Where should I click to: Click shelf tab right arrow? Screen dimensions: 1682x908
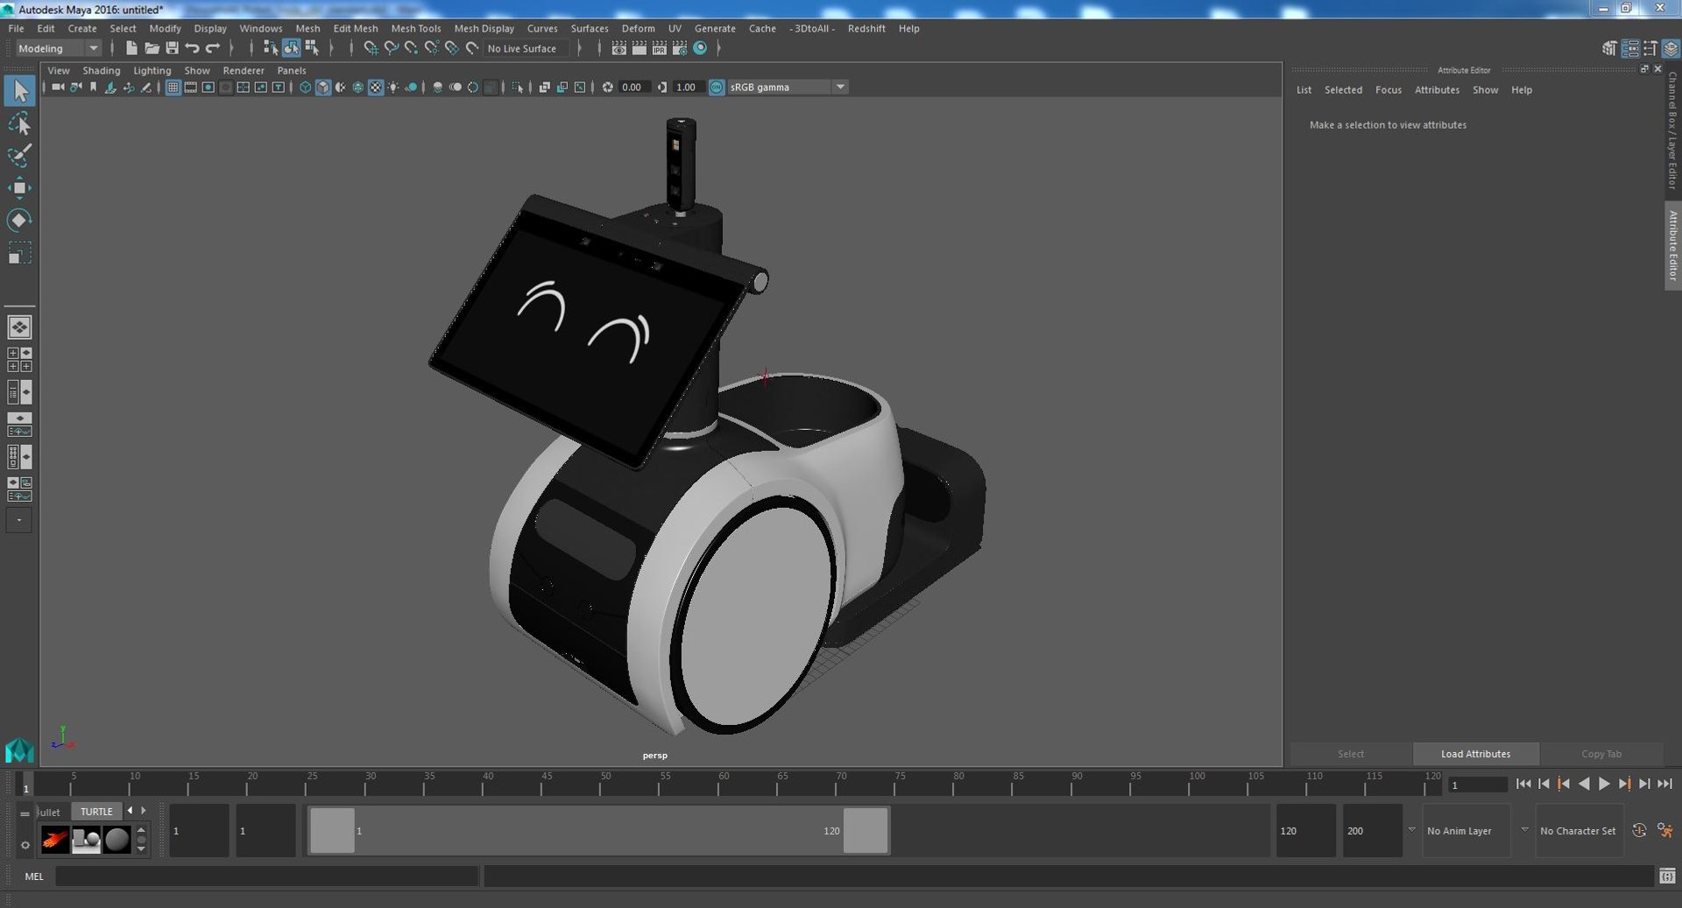point(144,811)
